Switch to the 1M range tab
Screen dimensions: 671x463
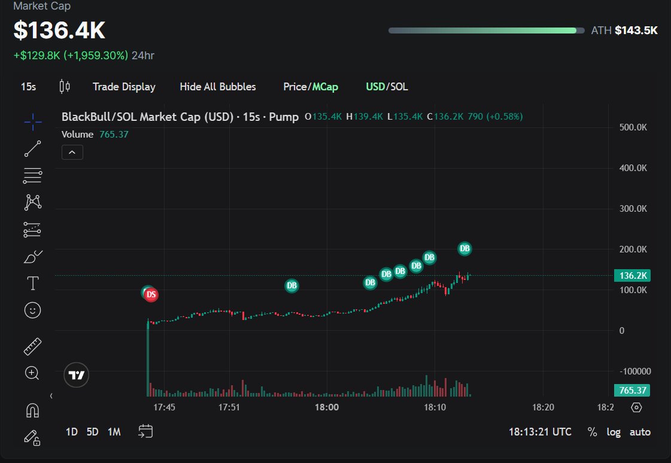click(x=114, y=431)
